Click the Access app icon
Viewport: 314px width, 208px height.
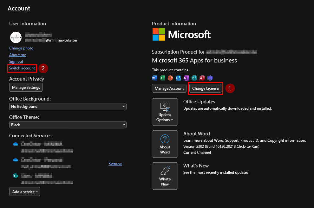[202, 78]
